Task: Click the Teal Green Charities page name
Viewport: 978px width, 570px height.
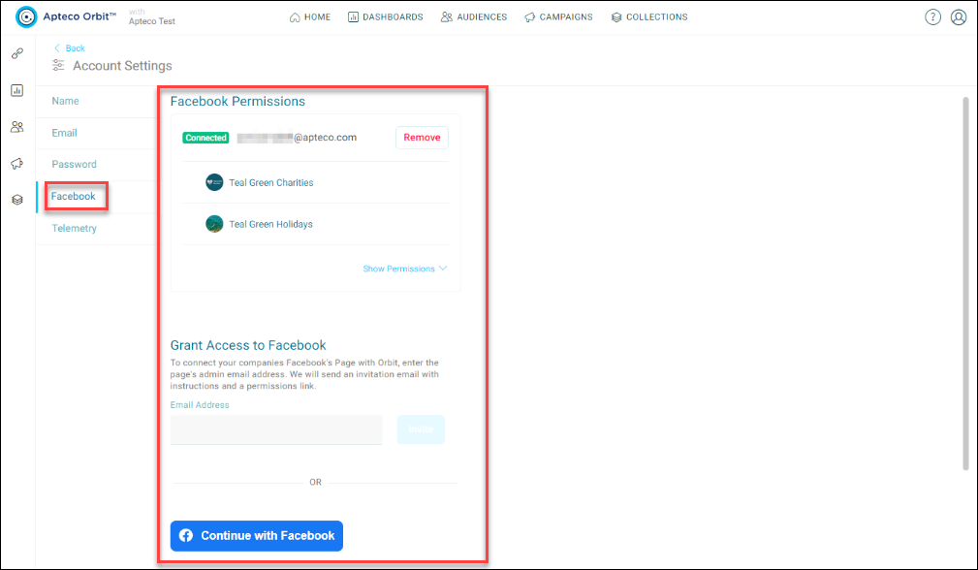Action: tap(271, 182)
